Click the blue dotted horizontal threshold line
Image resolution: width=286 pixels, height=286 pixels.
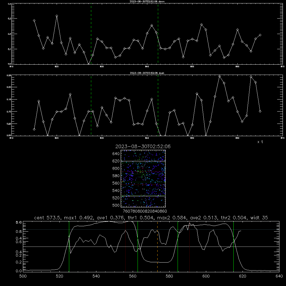(x=151, y=229)
